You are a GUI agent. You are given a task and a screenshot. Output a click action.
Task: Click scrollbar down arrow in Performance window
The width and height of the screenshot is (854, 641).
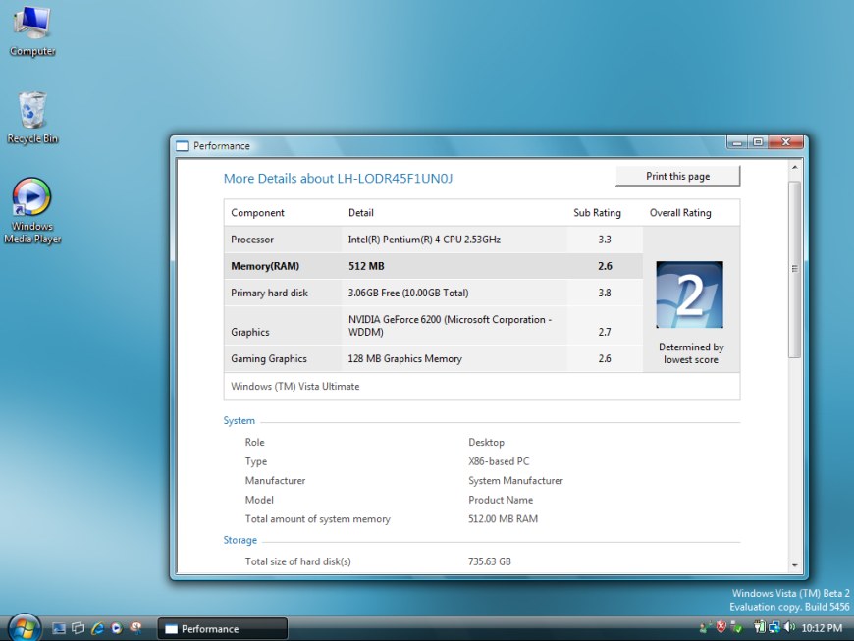(795, 565)
